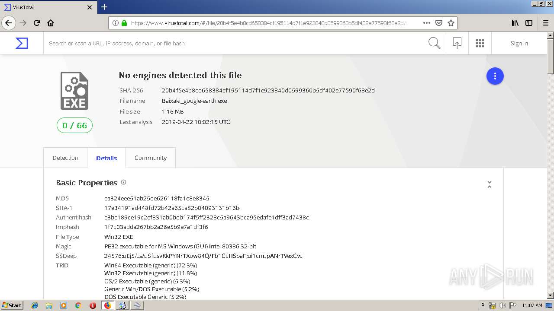Click the SHA-256 hash value
554x311 pixels.
[268, 90]
